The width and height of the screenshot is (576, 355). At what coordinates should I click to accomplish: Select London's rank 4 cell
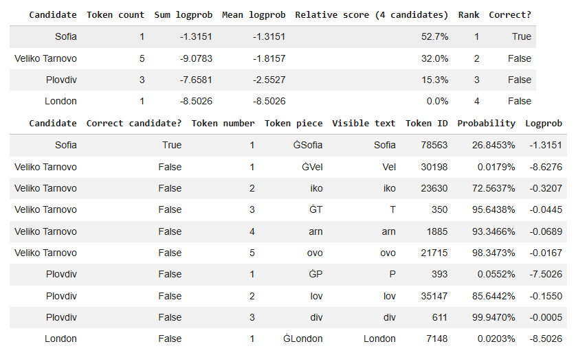(x=476, y=101)
